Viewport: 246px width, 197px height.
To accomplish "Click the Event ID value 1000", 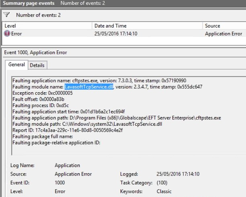I will pos(60,183).
